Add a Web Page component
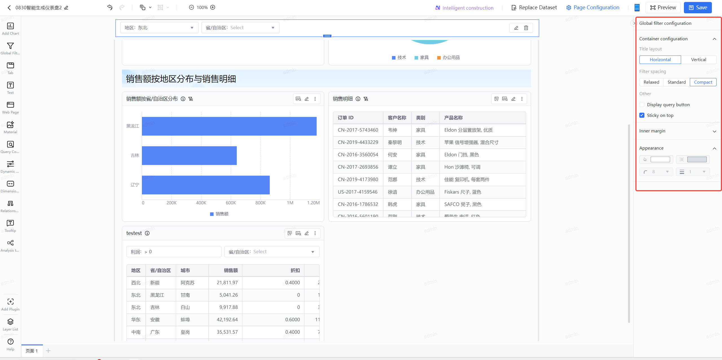Image resolution: width=722 pixels, height=360 pixels. point(10,108)
